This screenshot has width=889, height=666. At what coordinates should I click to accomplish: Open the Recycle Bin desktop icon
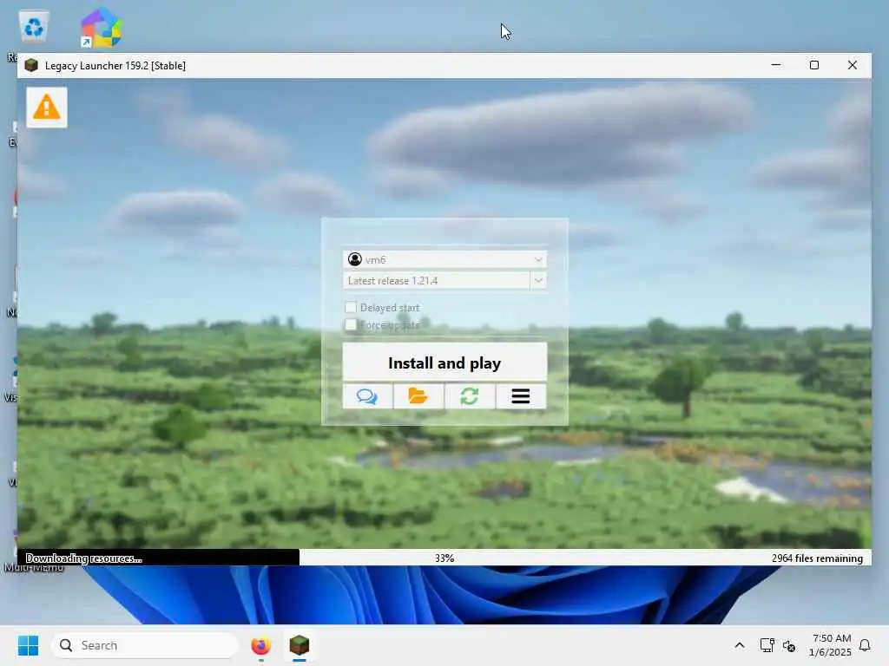pyautogui.click(x=34, y=27)
